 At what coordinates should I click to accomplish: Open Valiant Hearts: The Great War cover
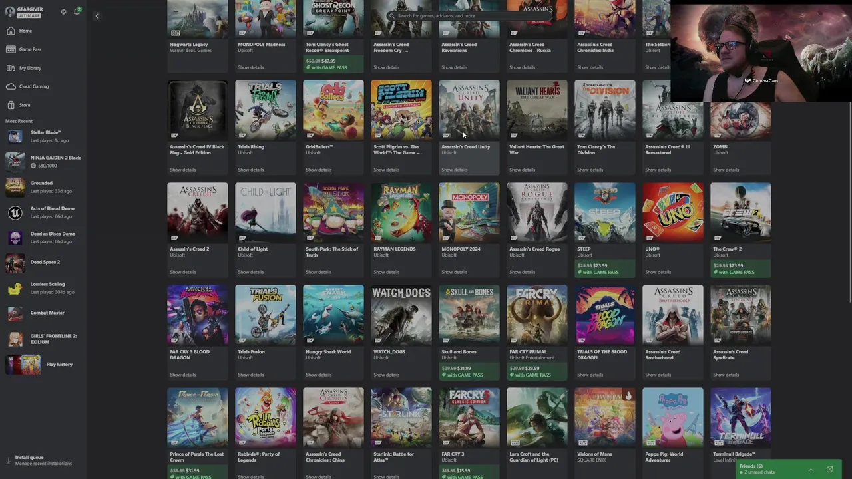(x=537, y=110)
